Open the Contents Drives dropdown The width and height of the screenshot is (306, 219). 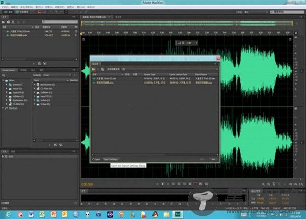57,75
